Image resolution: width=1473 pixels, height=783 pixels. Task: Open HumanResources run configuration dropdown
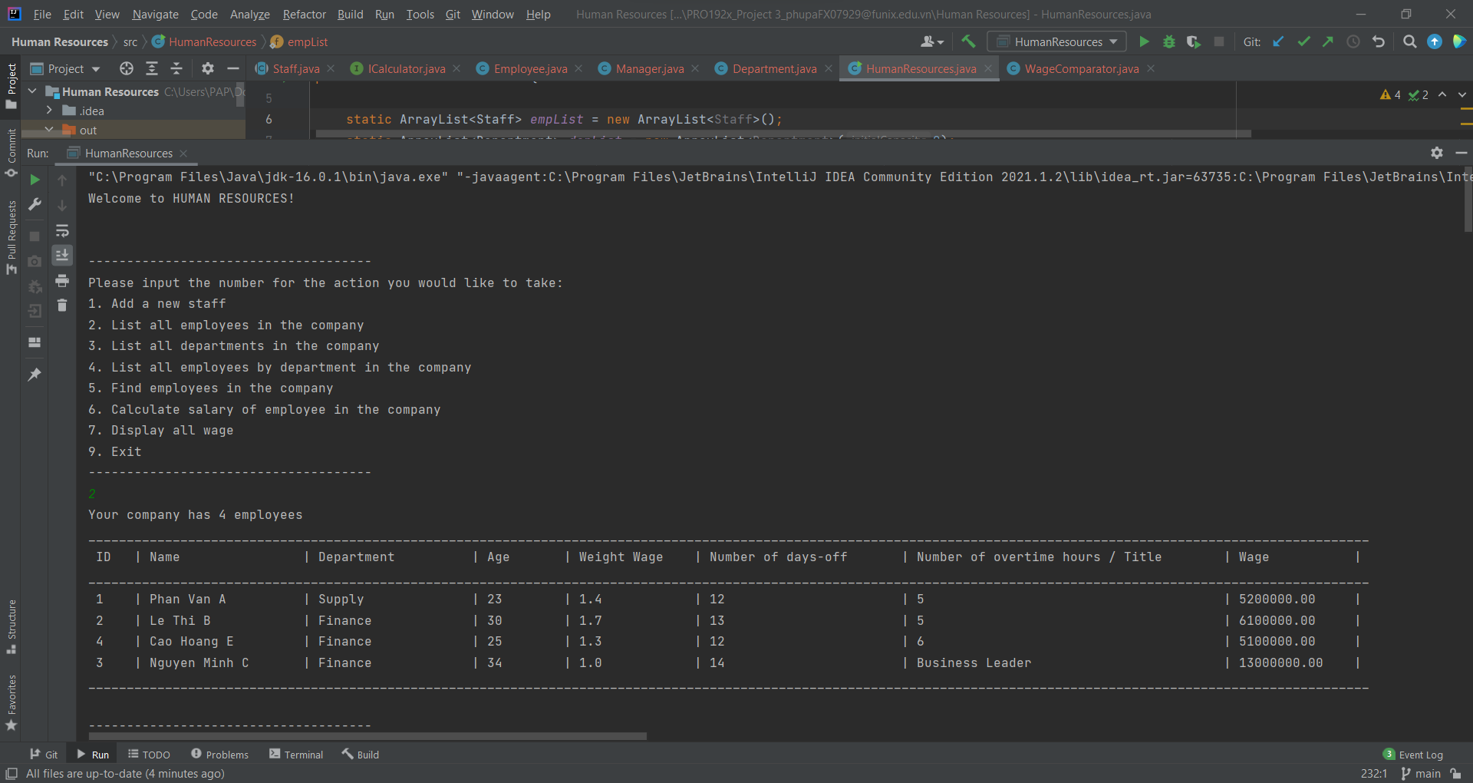click(x=1057, y=42)
